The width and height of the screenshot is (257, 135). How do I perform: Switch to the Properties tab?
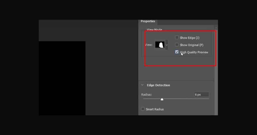[148, 21]
